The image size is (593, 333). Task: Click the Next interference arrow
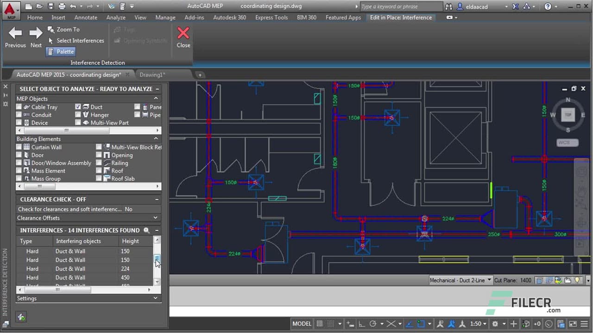[36, 32]
